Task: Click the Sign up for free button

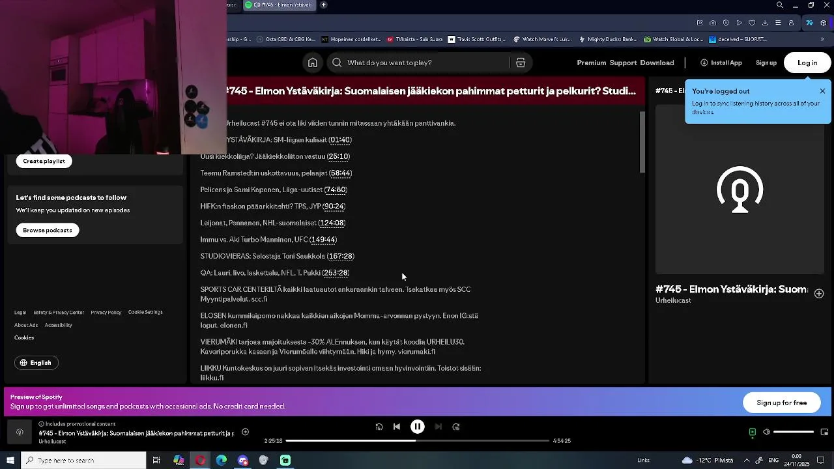Action: [782, 403]
